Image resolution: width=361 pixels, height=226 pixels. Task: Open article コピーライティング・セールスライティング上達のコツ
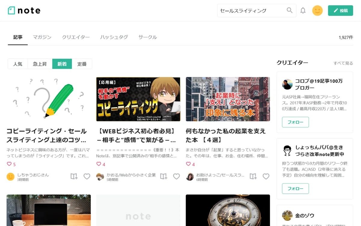coord(47,135)
